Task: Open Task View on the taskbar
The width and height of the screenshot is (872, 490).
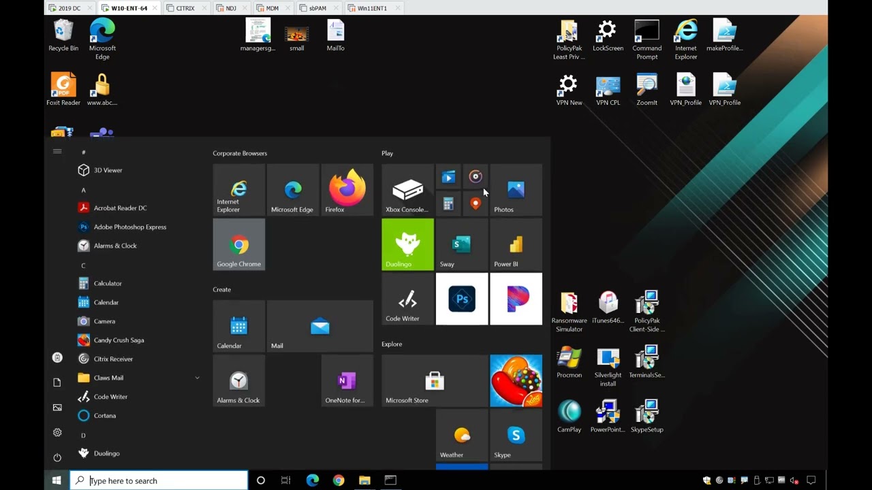Action: tap(285, 480)
